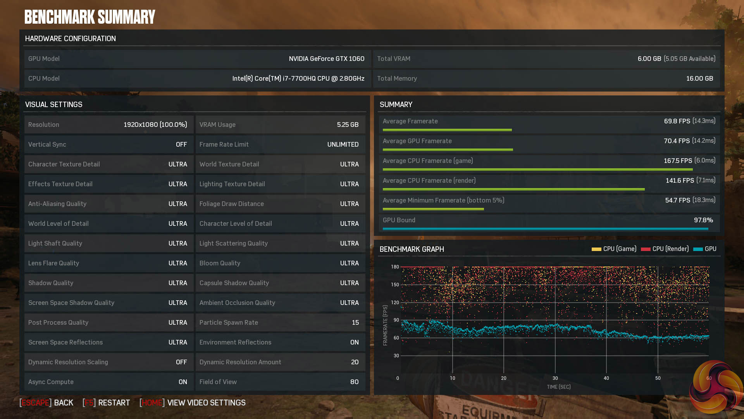Viewport: 744px width, 419px height.
Task: Open View Video Settings with HOME
Action: coord(193,403)
